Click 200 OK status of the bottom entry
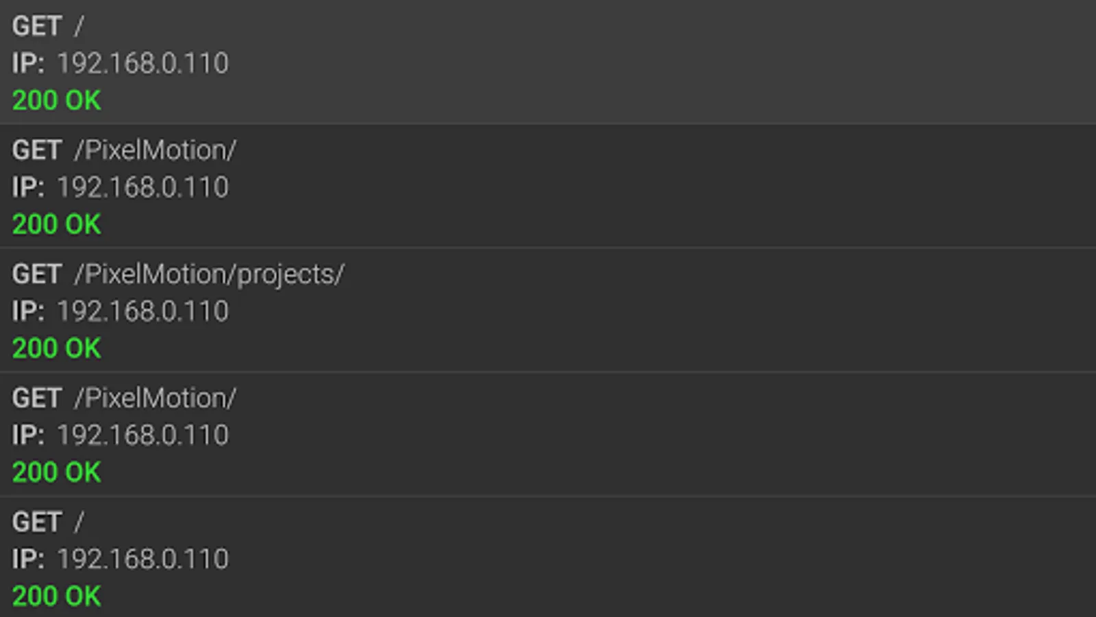1096x617 pixels. pyautogui.click(x=57, y=596)
